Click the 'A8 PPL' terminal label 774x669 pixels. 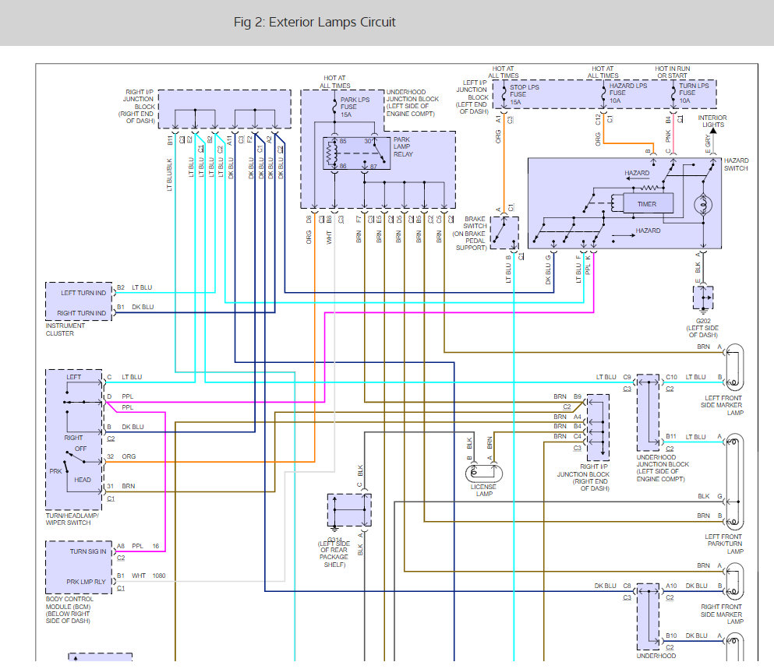130,546
